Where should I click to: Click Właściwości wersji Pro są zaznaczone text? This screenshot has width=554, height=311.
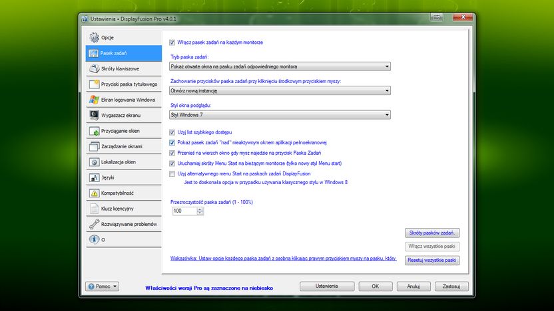[209, 288]
